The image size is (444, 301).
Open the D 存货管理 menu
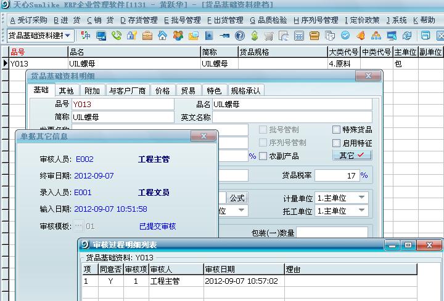point(139,20)
